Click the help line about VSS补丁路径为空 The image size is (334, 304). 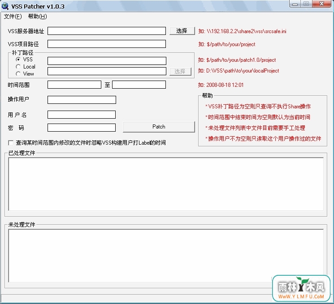click(258, 107)
